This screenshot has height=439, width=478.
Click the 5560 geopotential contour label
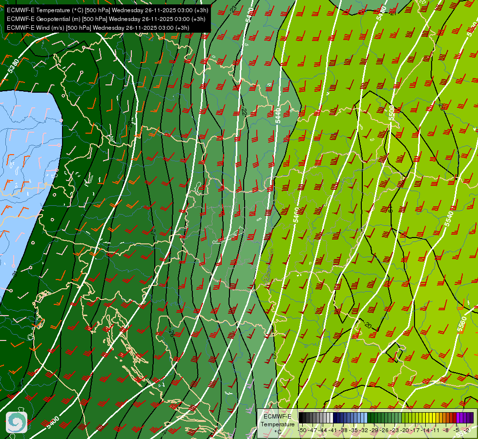462,324
